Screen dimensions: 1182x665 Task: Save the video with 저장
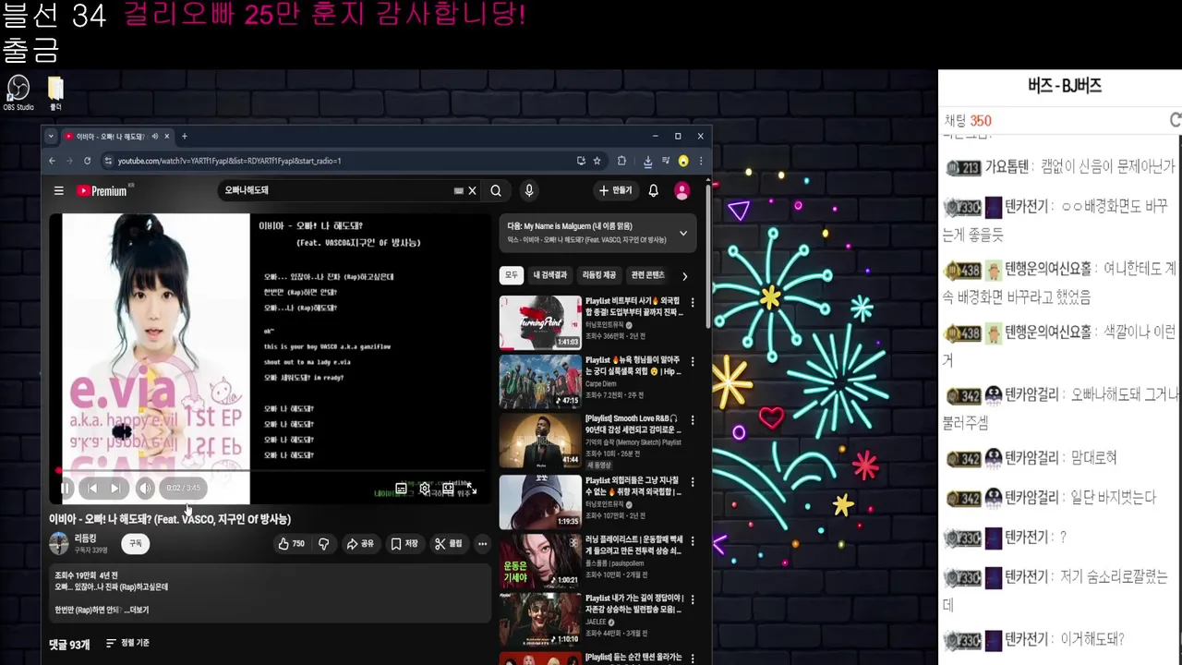(404, 544)
